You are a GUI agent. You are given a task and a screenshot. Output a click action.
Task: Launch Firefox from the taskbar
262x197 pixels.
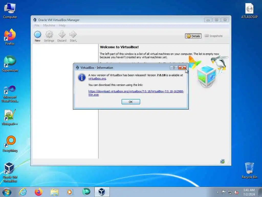coord(38,192)
